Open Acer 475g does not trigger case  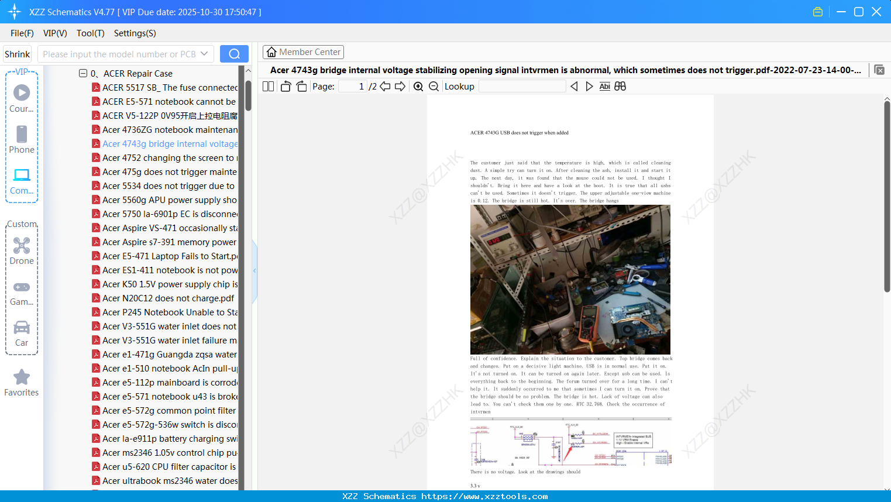165,172
